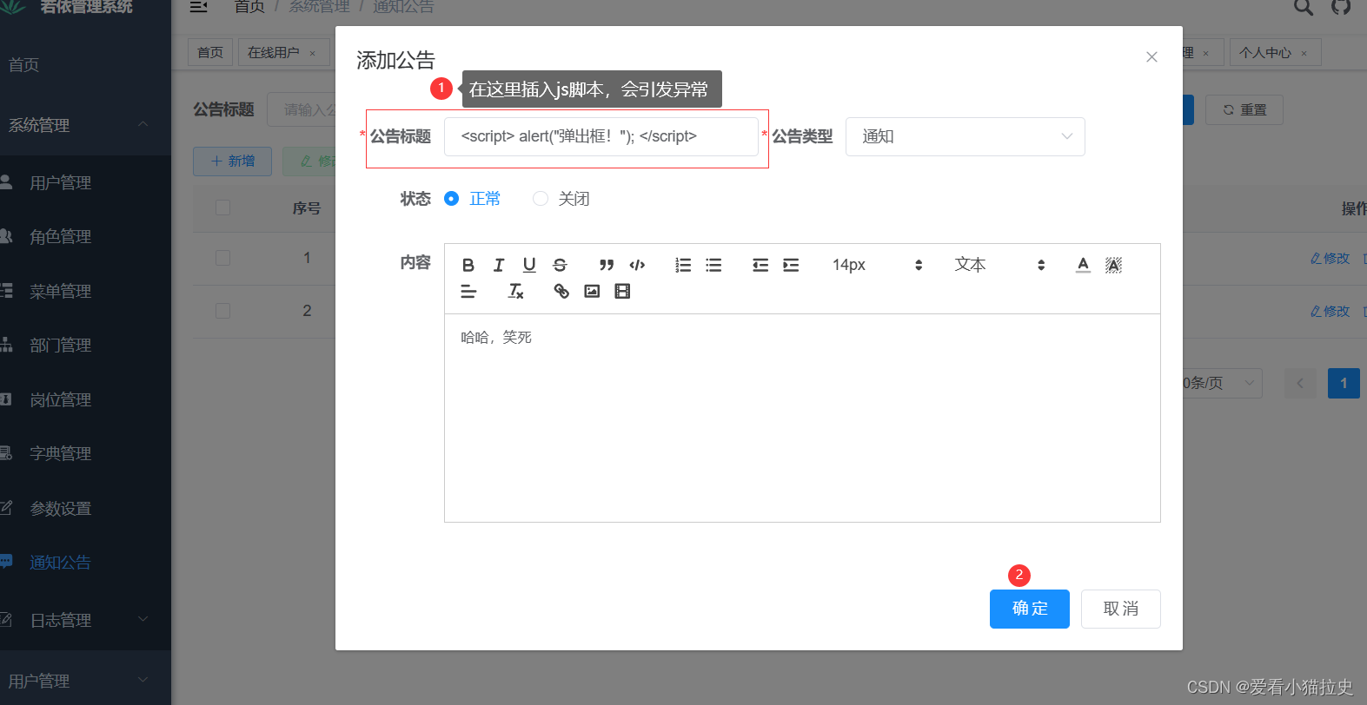Viewport: 1367px width, 705px height.
Task: Tick the checkbox for row 1
Action: click(x=223, y=258)
